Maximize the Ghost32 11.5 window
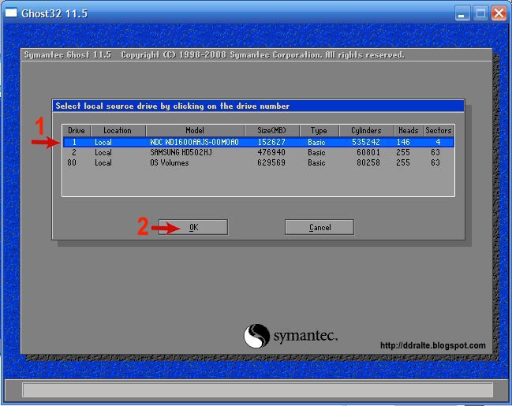Viewport: 512px width, 406px height. (x=480, y=13)
